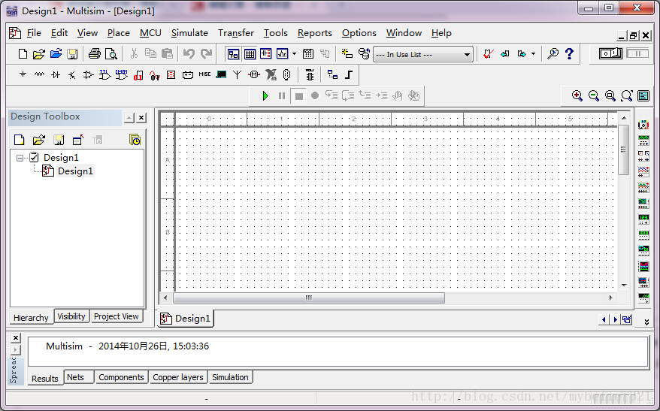Toggle the simulation pause switch
This screenshot has width=660, height=411.
[x=637, y=53]
